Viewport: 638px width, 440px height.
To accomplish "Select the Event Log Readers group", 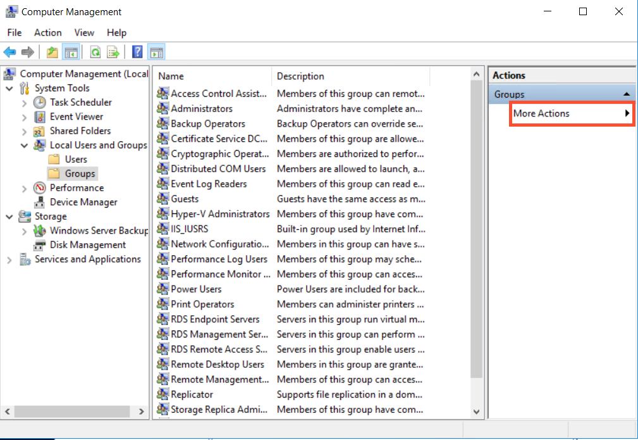I will point(209,184).
